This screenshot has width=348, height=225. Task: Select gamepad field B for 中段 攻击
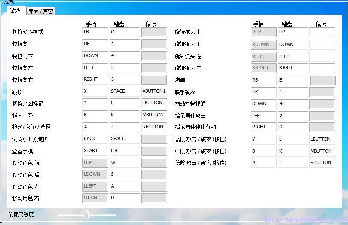pos(264,152)
